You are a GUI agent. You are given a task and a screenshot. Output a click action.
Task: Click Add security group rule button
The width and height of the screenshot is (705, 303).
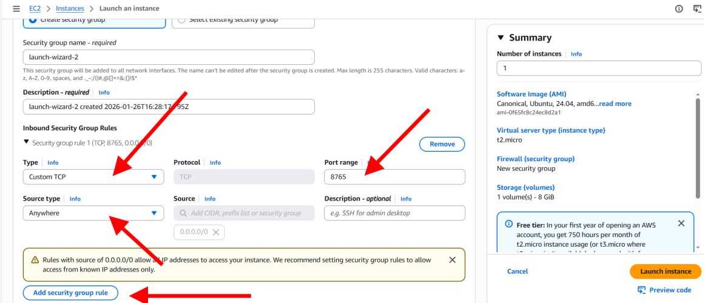pos(70,293)
